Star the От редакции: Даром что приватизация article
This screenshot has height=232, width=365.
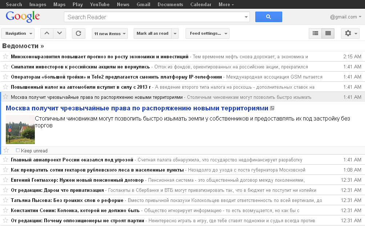click(x=5, y=190)
